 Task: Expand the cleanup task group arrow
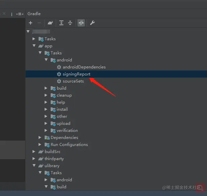tap(46, 95)
